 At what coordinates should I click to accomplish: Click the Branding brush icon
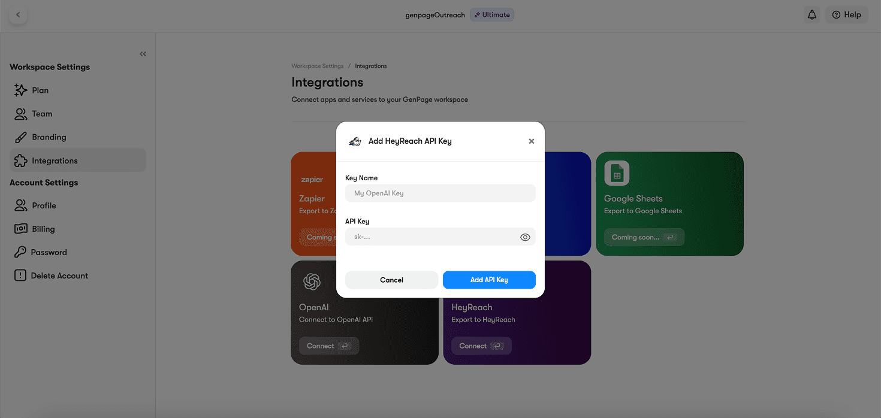pos(20,137)
